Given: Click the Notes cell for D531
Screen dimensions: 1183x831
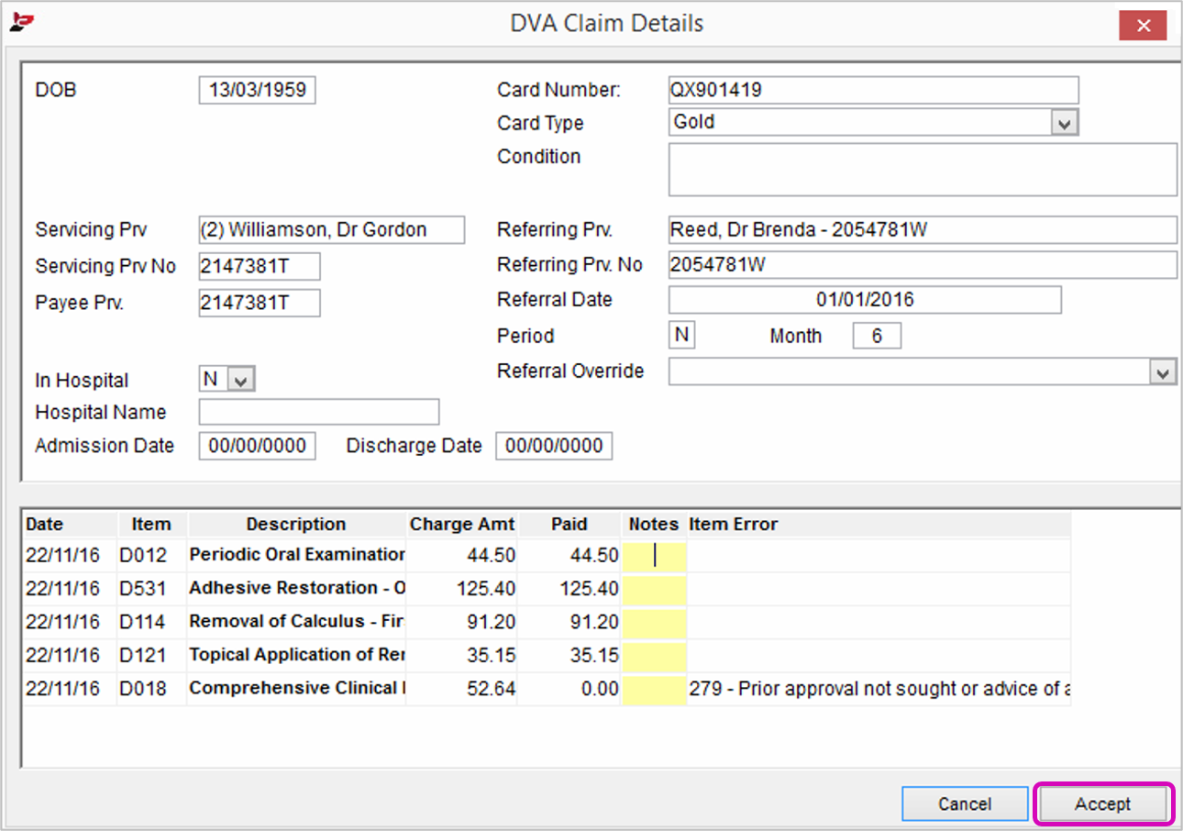Looking at the screenshot, I should point(654,589).
